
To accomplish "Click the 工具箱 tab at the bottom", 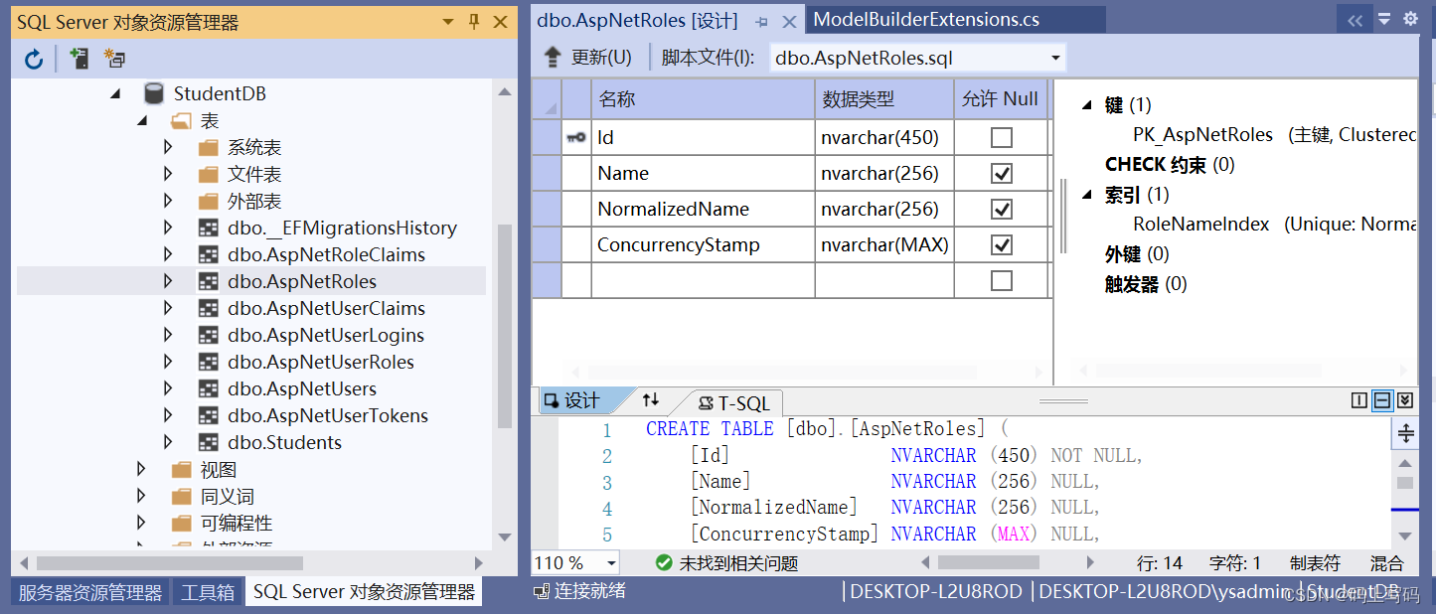I will (x=207, y=590).
